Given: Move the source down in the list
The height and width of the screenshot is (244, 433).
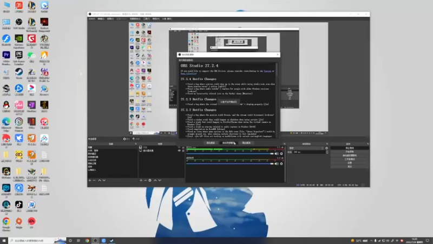Looking at the screenshot, I should tap(160, 181).
